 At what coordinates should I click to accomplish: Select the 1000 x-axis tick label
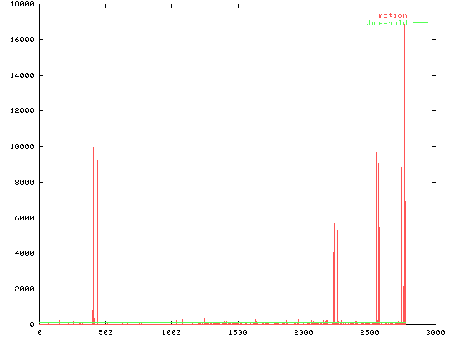pos(171,333)
